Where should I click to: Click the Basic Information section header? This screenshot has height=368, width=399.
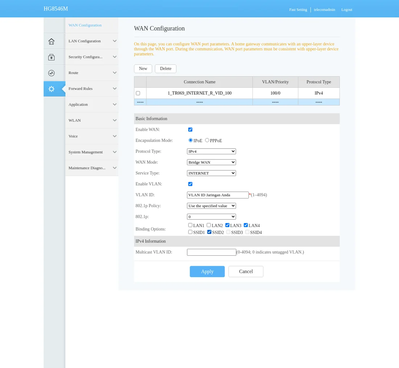pyautogui.click(x=237, y=119)
